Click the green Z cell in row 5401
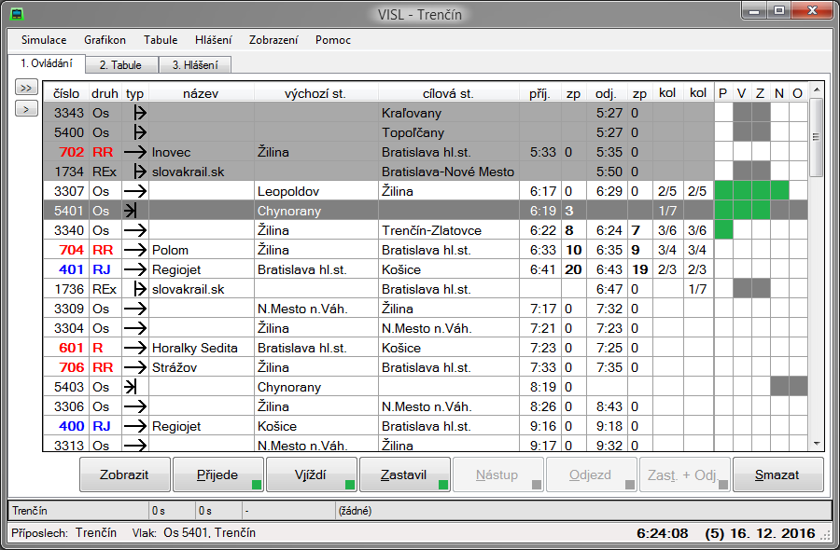Screen dimensions: 840x550 761,211
